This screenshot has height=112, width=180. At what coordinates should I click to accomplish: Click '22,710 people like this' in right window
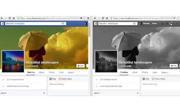109,80
